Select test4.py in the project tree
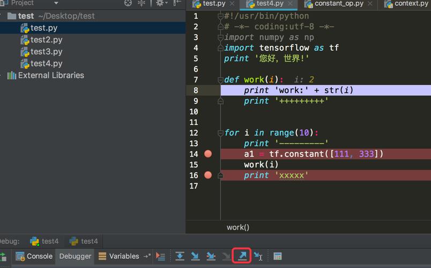The width and height of the screenshot is (431, 268). click(x=93, y=63)
